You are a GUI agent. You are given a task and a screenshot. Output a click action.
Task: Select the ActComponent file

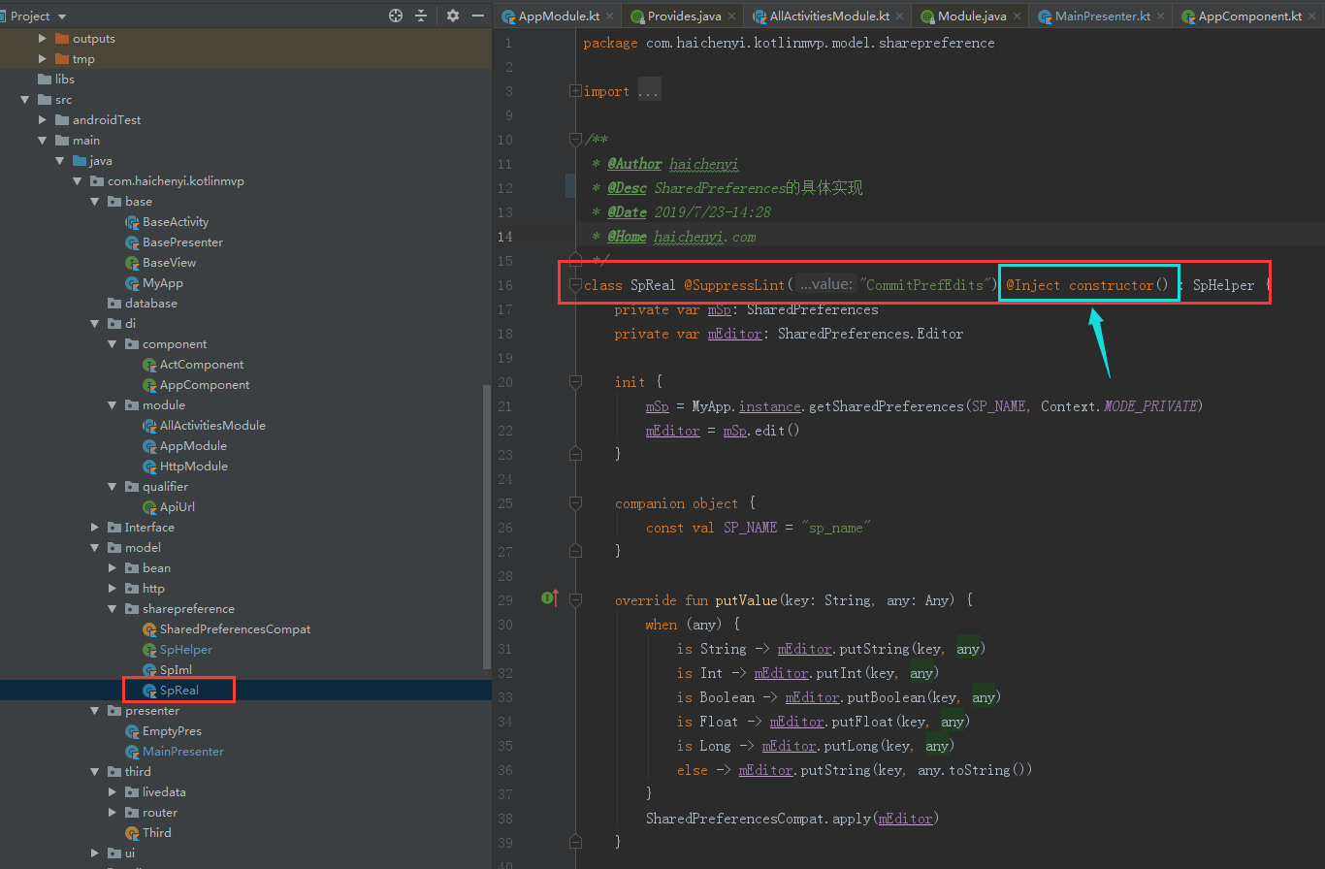(193, 365)
